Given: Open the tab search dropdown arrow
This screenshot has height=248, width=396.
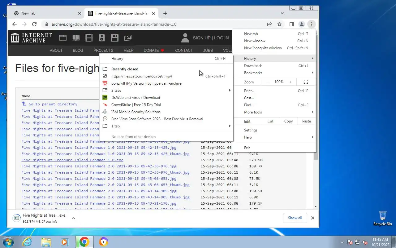Looking at the screenshot, I should pos(282,13).
